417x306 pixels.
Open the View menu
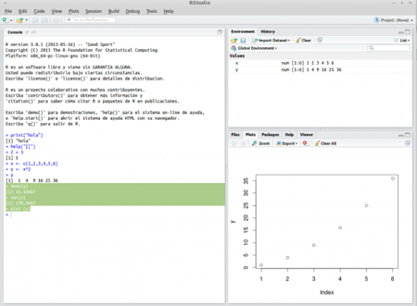coord(57,11)
